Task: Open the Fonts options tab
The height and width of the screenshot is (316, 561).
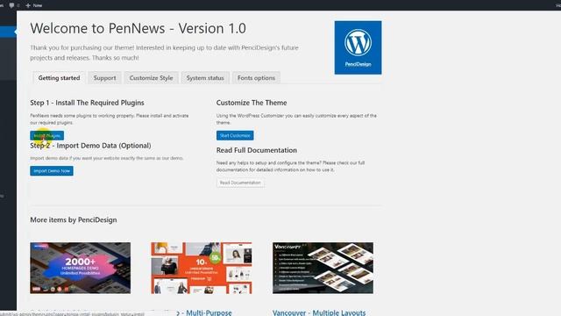Action: [256, 78]
